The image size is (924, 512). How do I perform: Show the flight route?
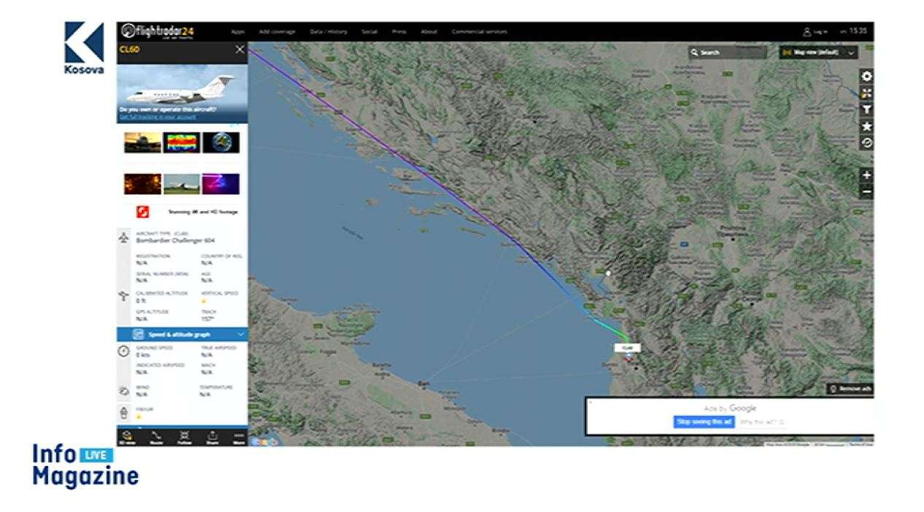tap(155, 437)
